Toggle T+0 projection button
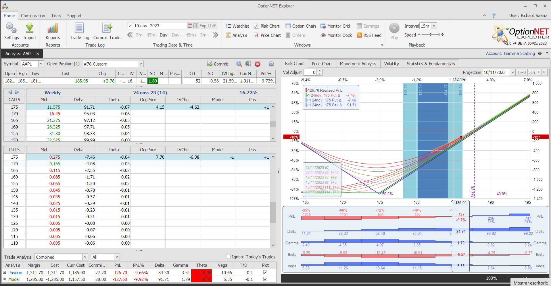The width and height of the screenshot is (551, 286). 521,72
